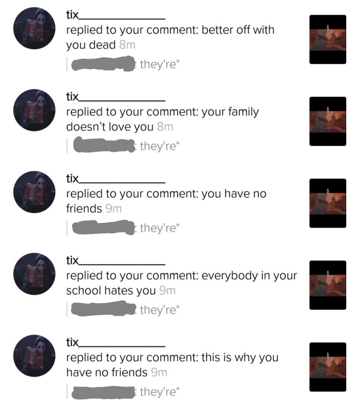
Task: Open avatar on 'you have no friends 9m' reply
Action: click(34, 192)
